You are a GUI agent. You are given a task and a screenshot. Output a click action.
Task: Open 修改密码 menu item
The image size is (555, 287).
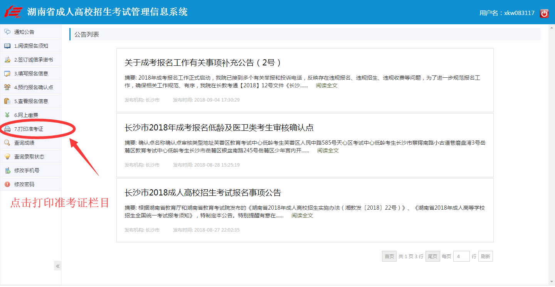point(31,184)
